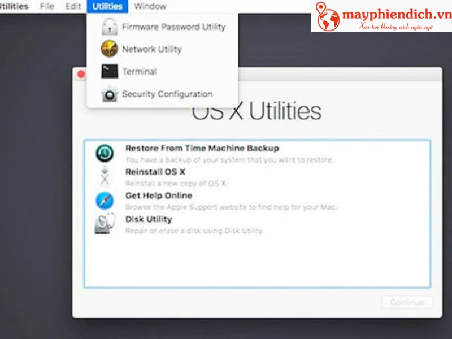Open the File menu

pyautogui.click(x=47, y=6)
